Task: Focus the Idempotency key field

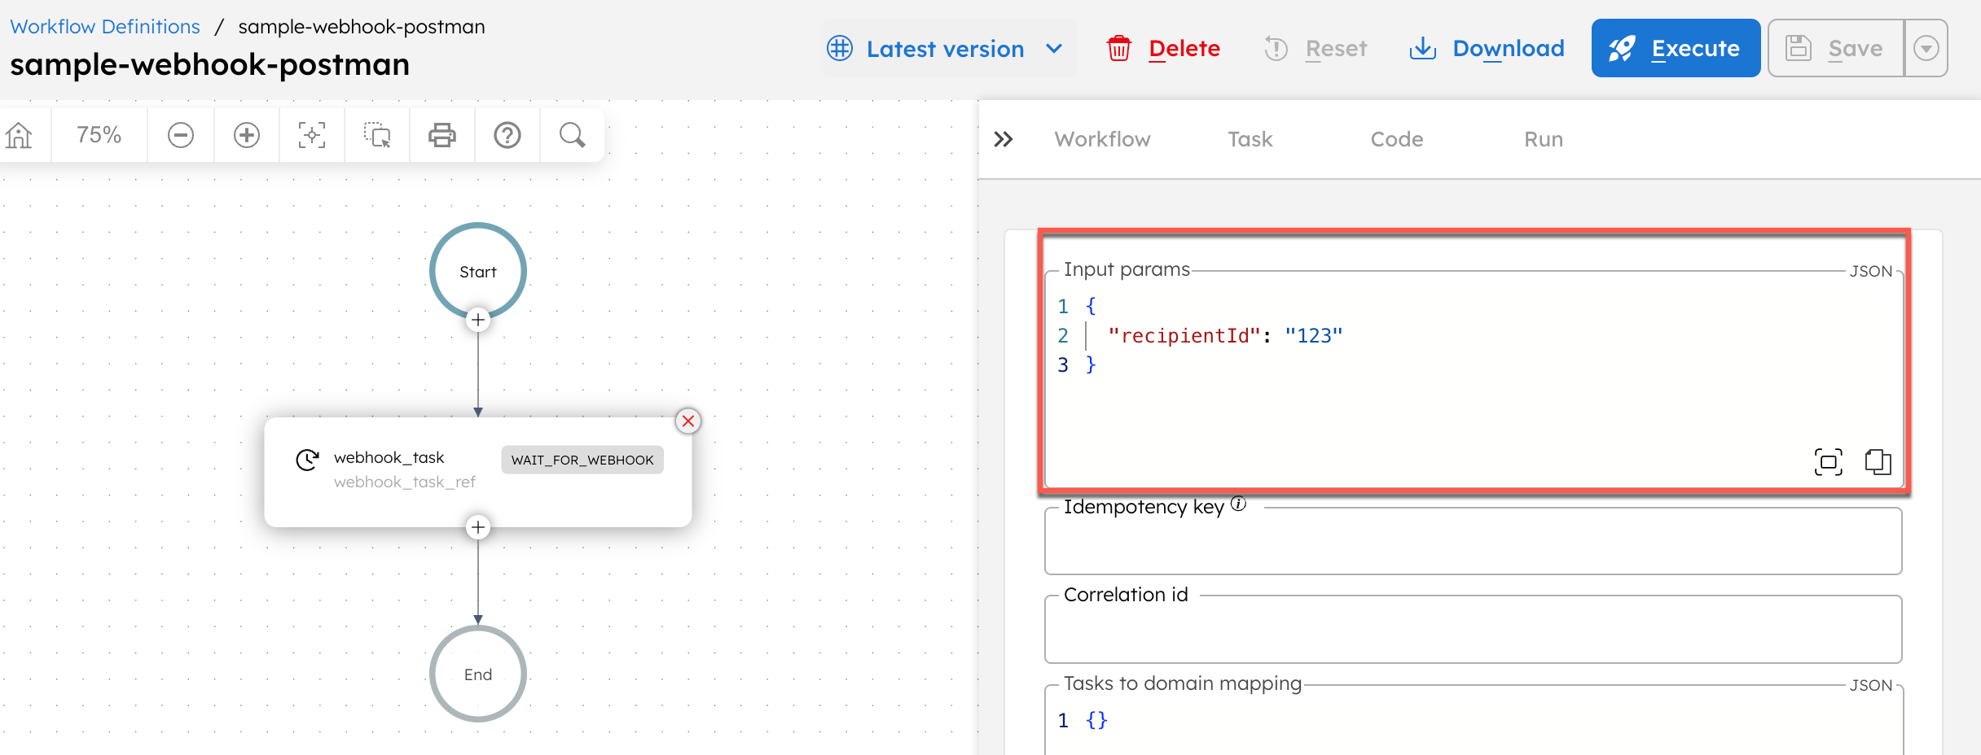Action: click(1473, 542)
